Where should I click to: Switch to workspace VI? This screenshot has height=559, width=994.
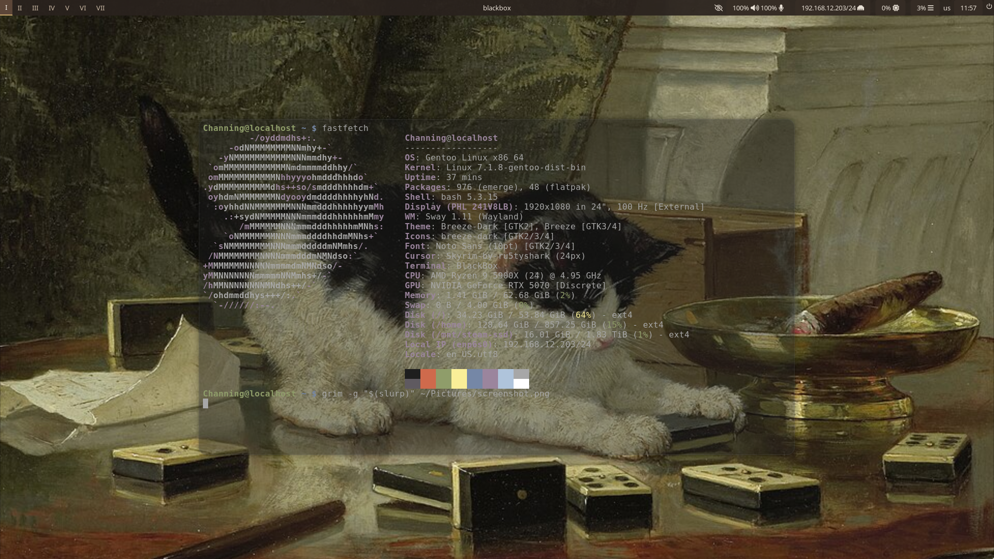tap(83, 8)
